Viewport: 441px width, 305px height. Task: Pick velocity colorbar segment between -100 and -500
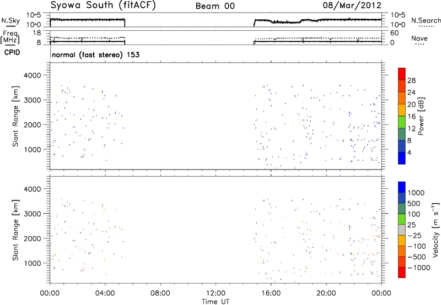point(402,252)
